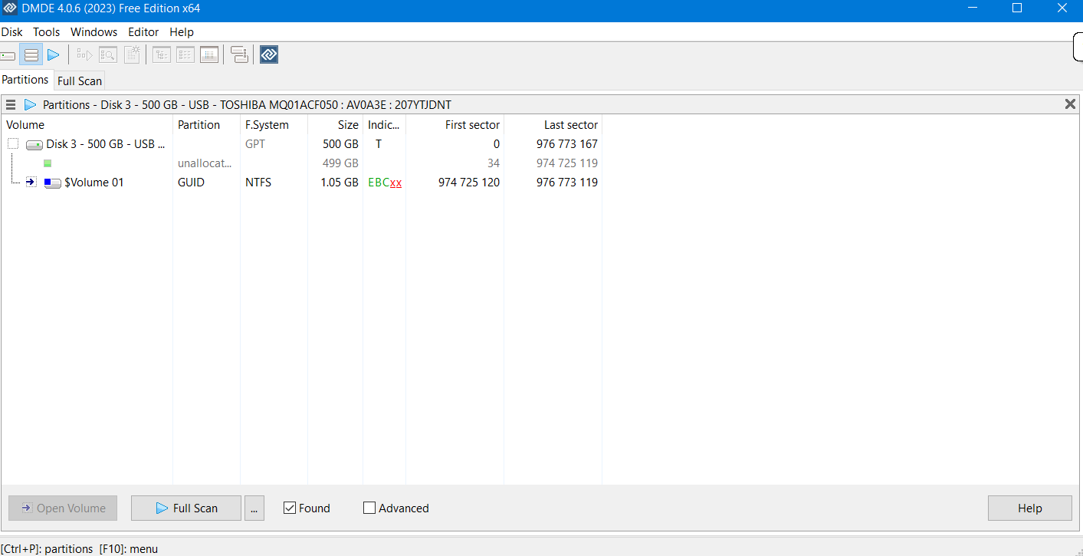Viewport: 1083px width, 556px height.
Task: Click the 499 GB size value
Action: 340,163
